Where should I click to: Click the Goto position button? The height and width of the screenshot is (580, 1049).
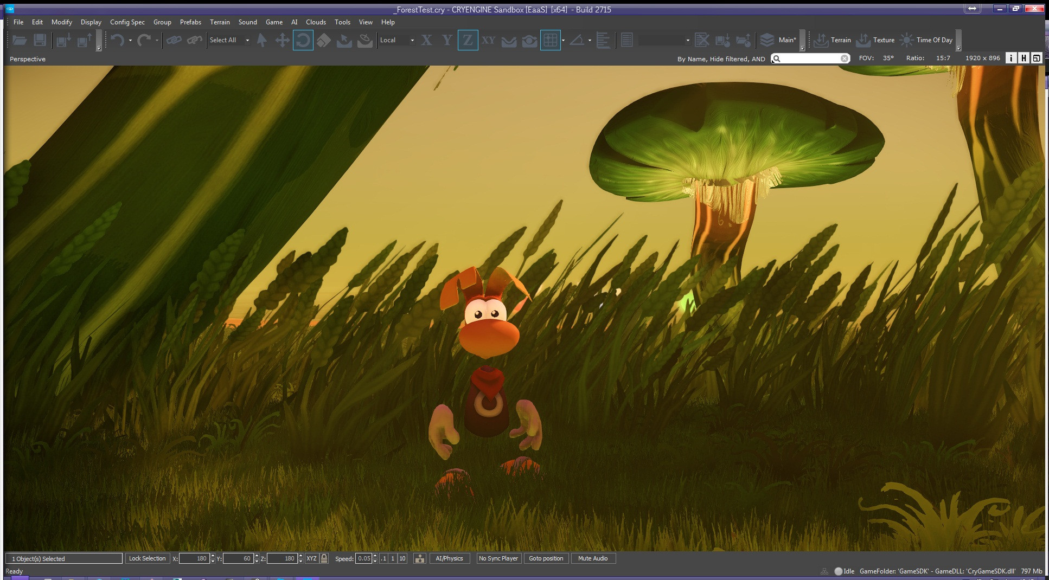pyautogui.click(x=546, y=558)
